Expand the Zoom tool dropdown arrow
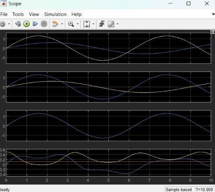Image resolution: width=215 pixels, height=192 pixels. tap(78, 24)
